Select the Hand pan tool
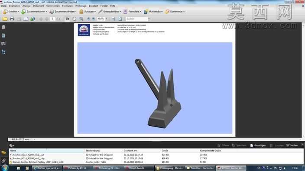Screen dimensions: 305x171 click(x=75, y=19)
